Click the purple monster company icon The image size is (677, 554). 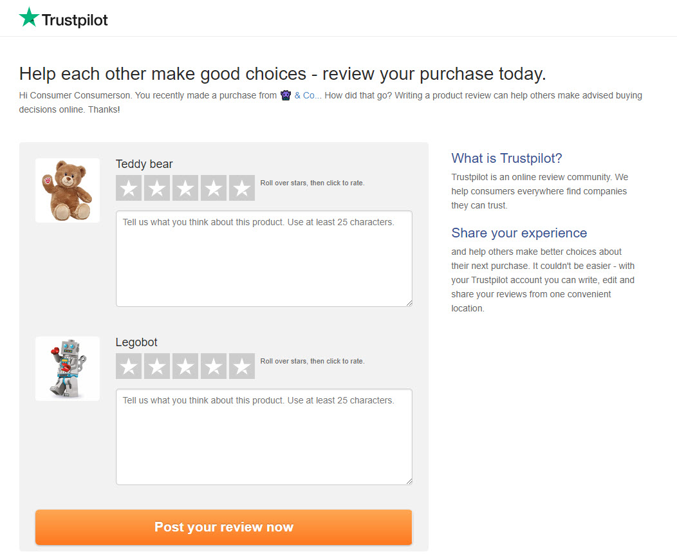point(285,95)
